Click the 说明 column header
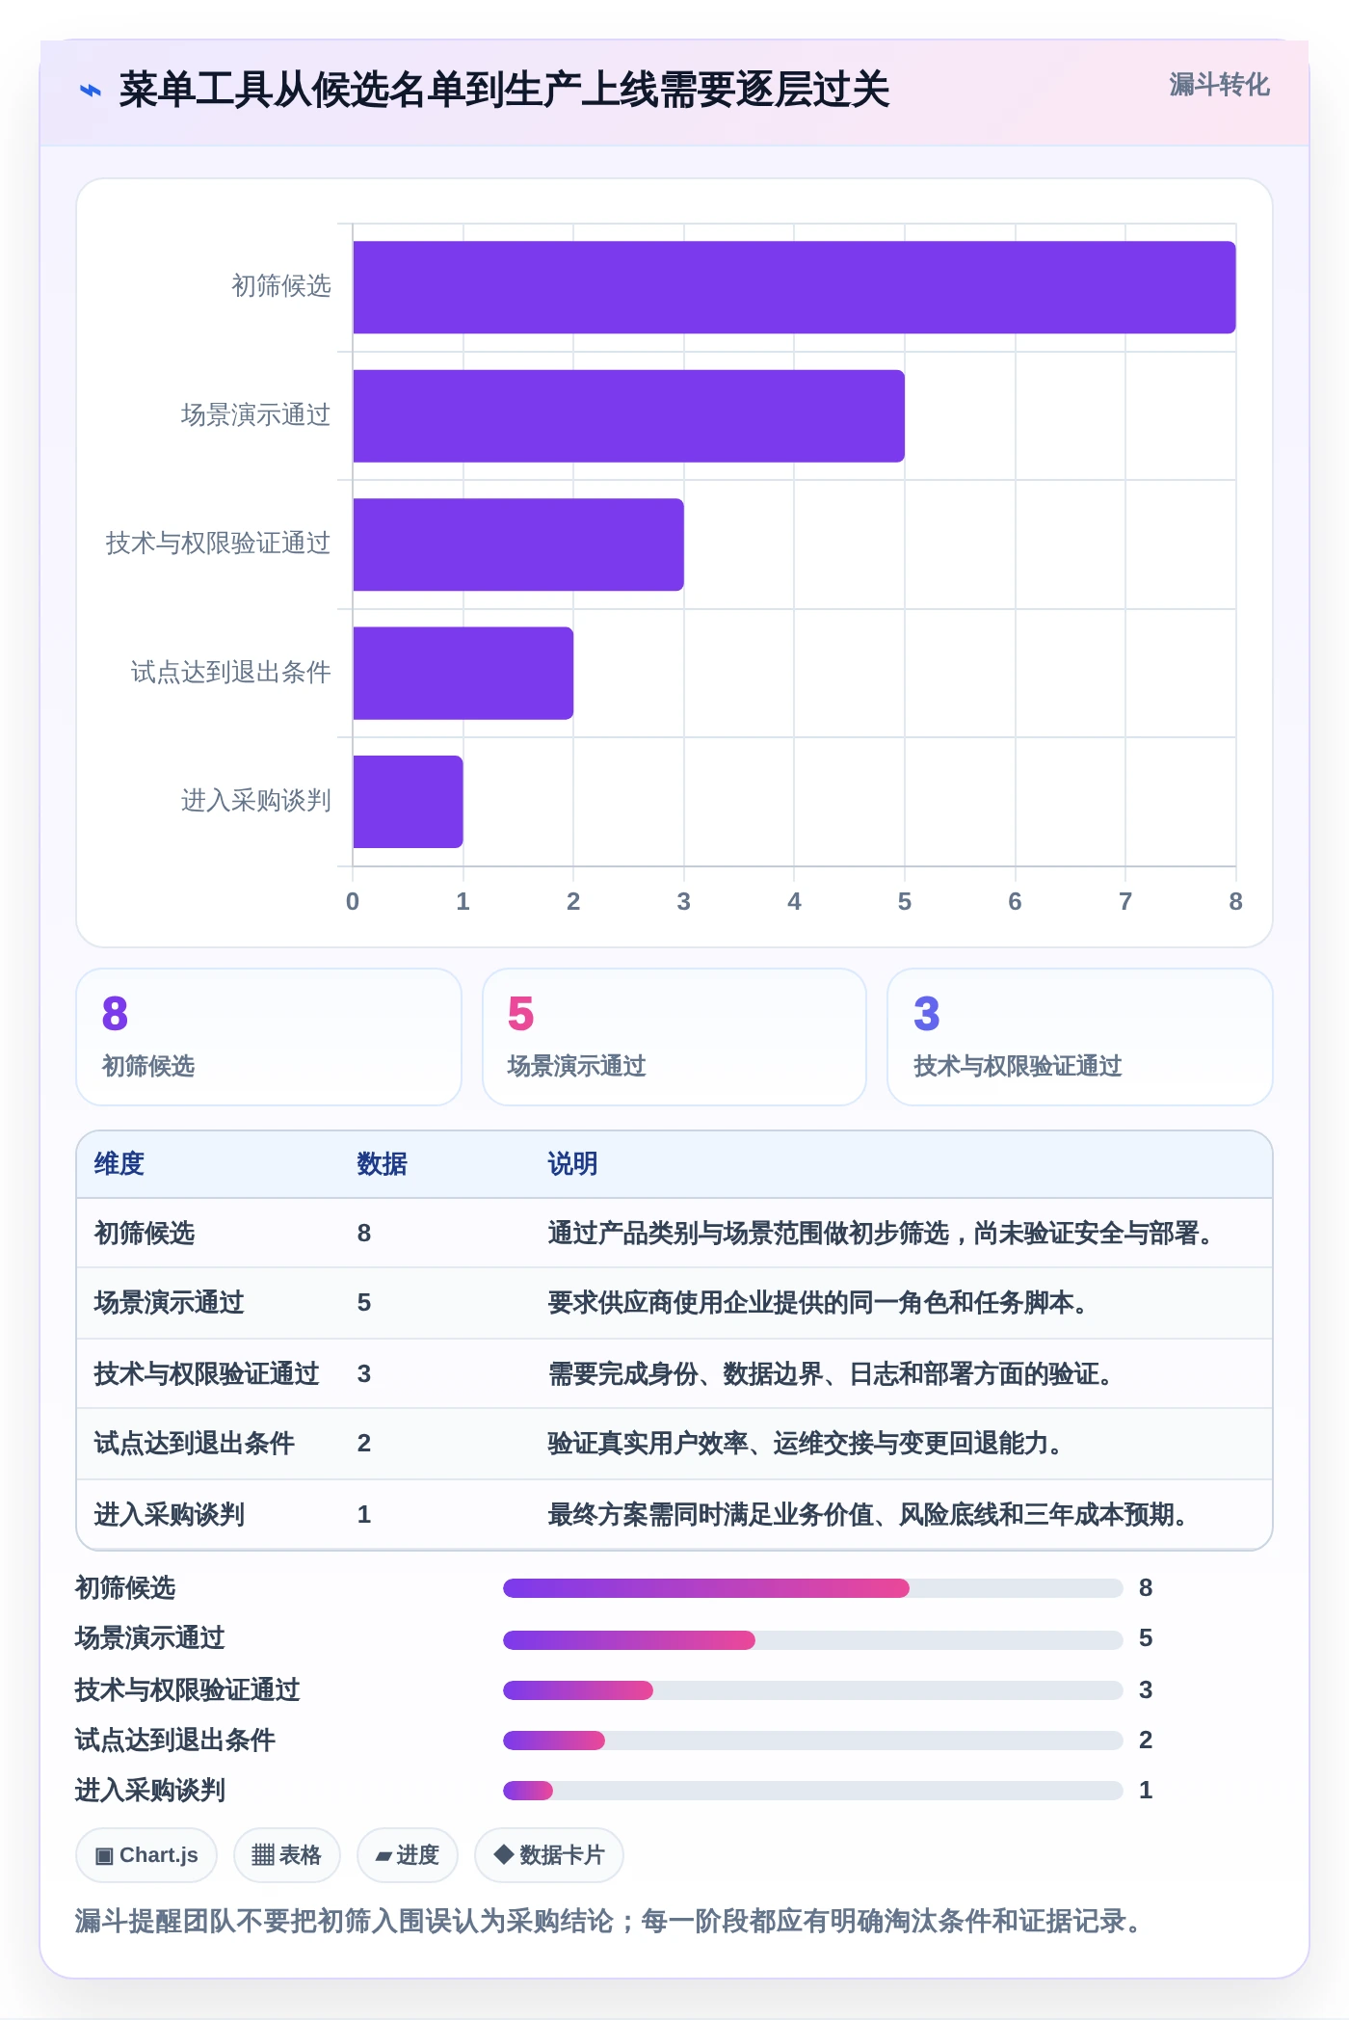 pyautogui.click(x=572, y=1164)
